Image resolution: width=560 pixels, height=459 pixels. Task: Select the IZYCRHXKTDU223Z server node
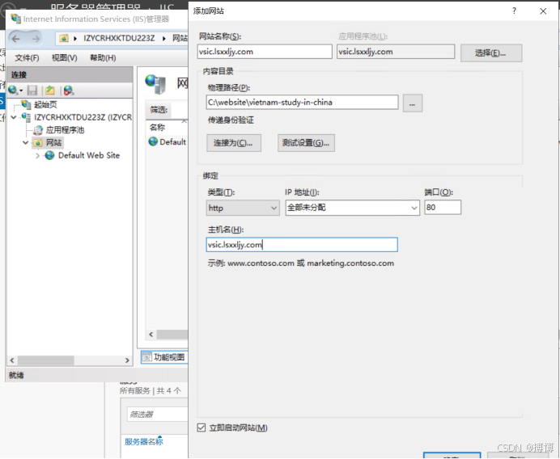point(83,117)
